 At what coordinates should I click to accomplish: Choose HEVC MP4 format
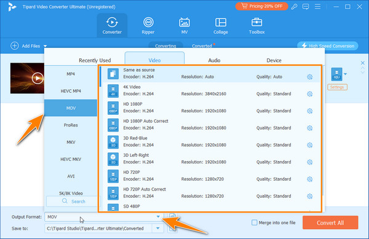(x=71, y=91)
